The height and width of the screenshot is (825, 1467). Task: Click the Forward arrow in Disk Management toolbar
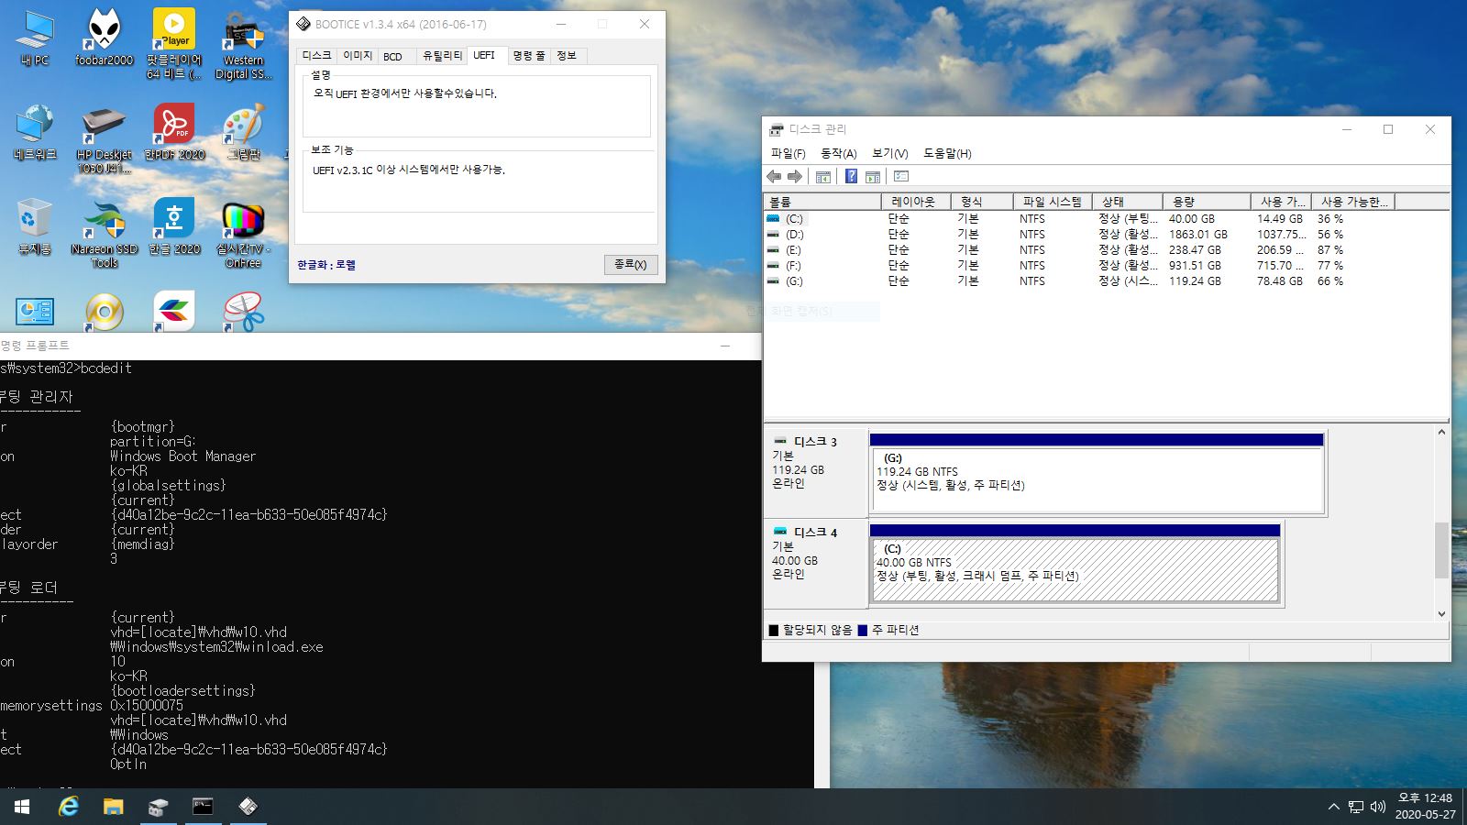click(795, 176)
